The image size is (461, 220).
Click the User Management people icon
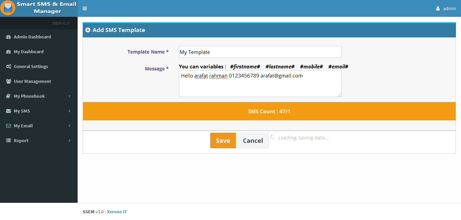(x=9, y=81)
